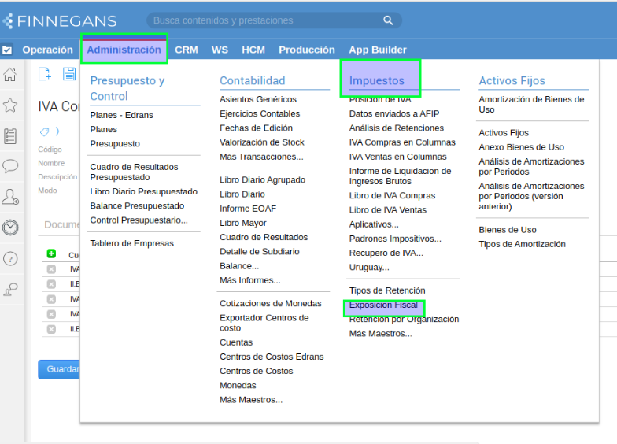Expand Más Informes... under Contabilidad

[x=250, y=280]
